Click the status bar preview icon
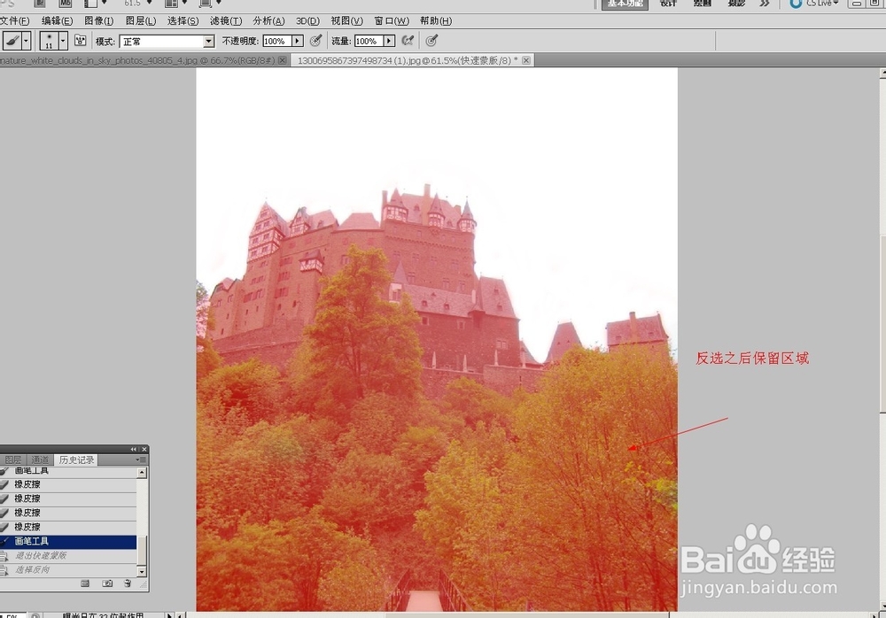Image resolution: width=886 pixels, height=618 pixels. pos(35,615)
